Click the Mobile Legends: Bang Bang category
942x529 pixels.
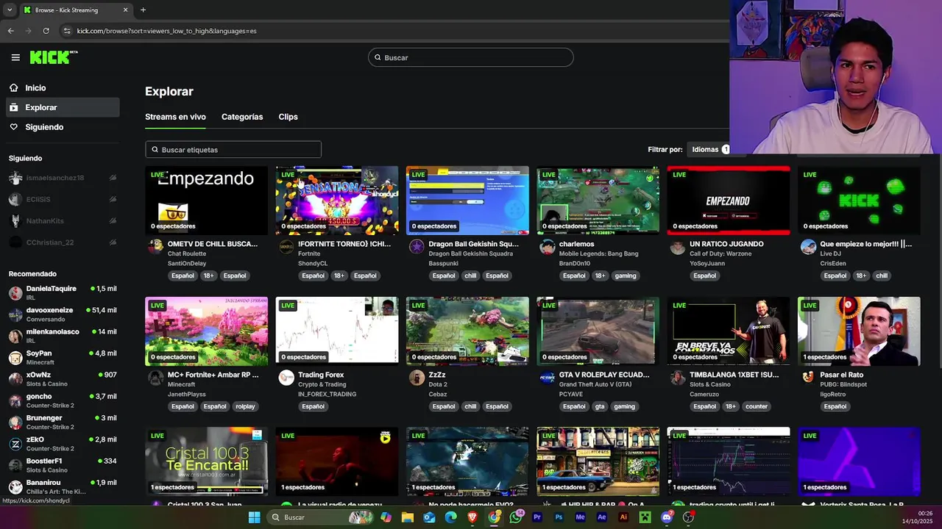pos(598,253)
